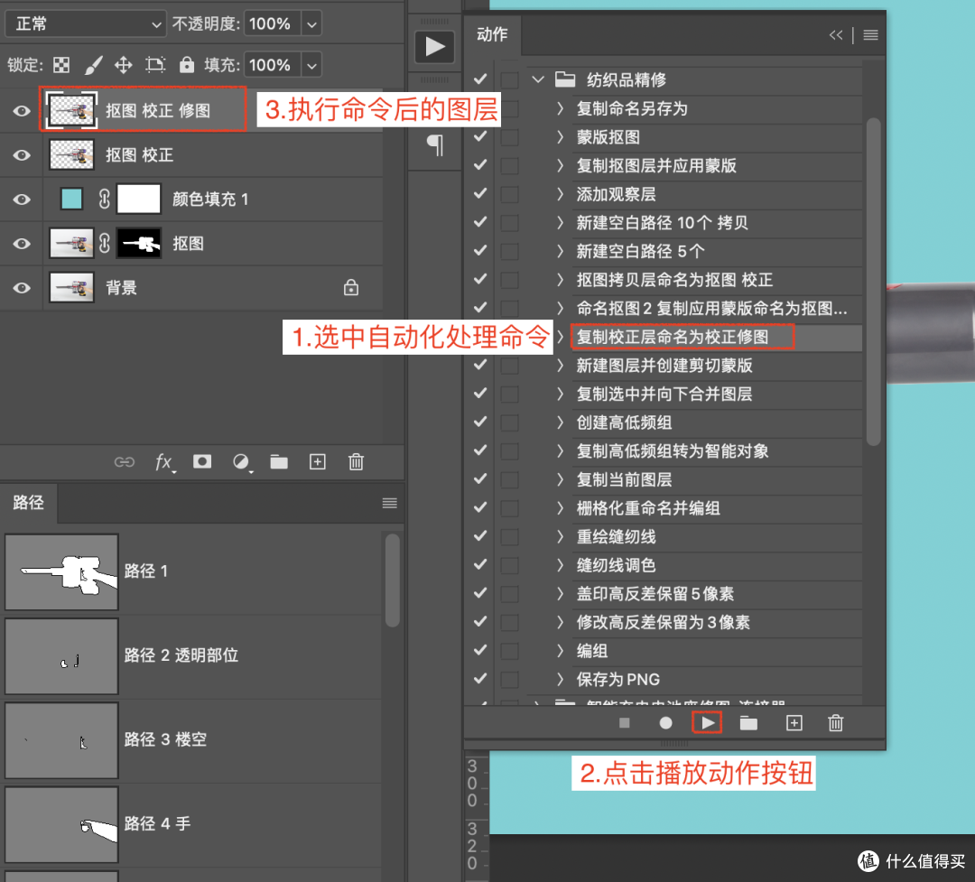This screenshot has height=882, width=975.
Task: Play selected action button
Action: [x=708, y=723]
